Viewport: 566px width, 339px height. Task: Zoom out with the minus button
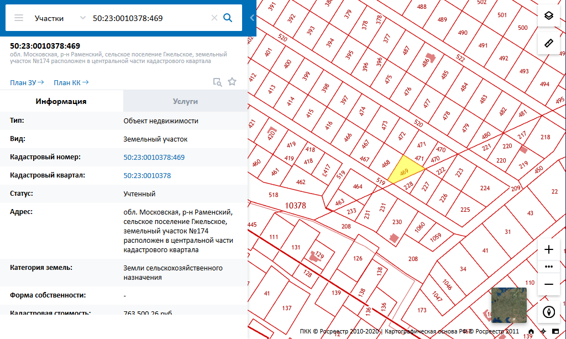tap(548, 284)
